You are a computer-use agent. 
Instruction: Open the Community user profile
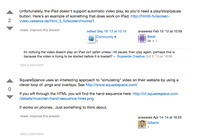pyautogui.click(x=105, y=37)
